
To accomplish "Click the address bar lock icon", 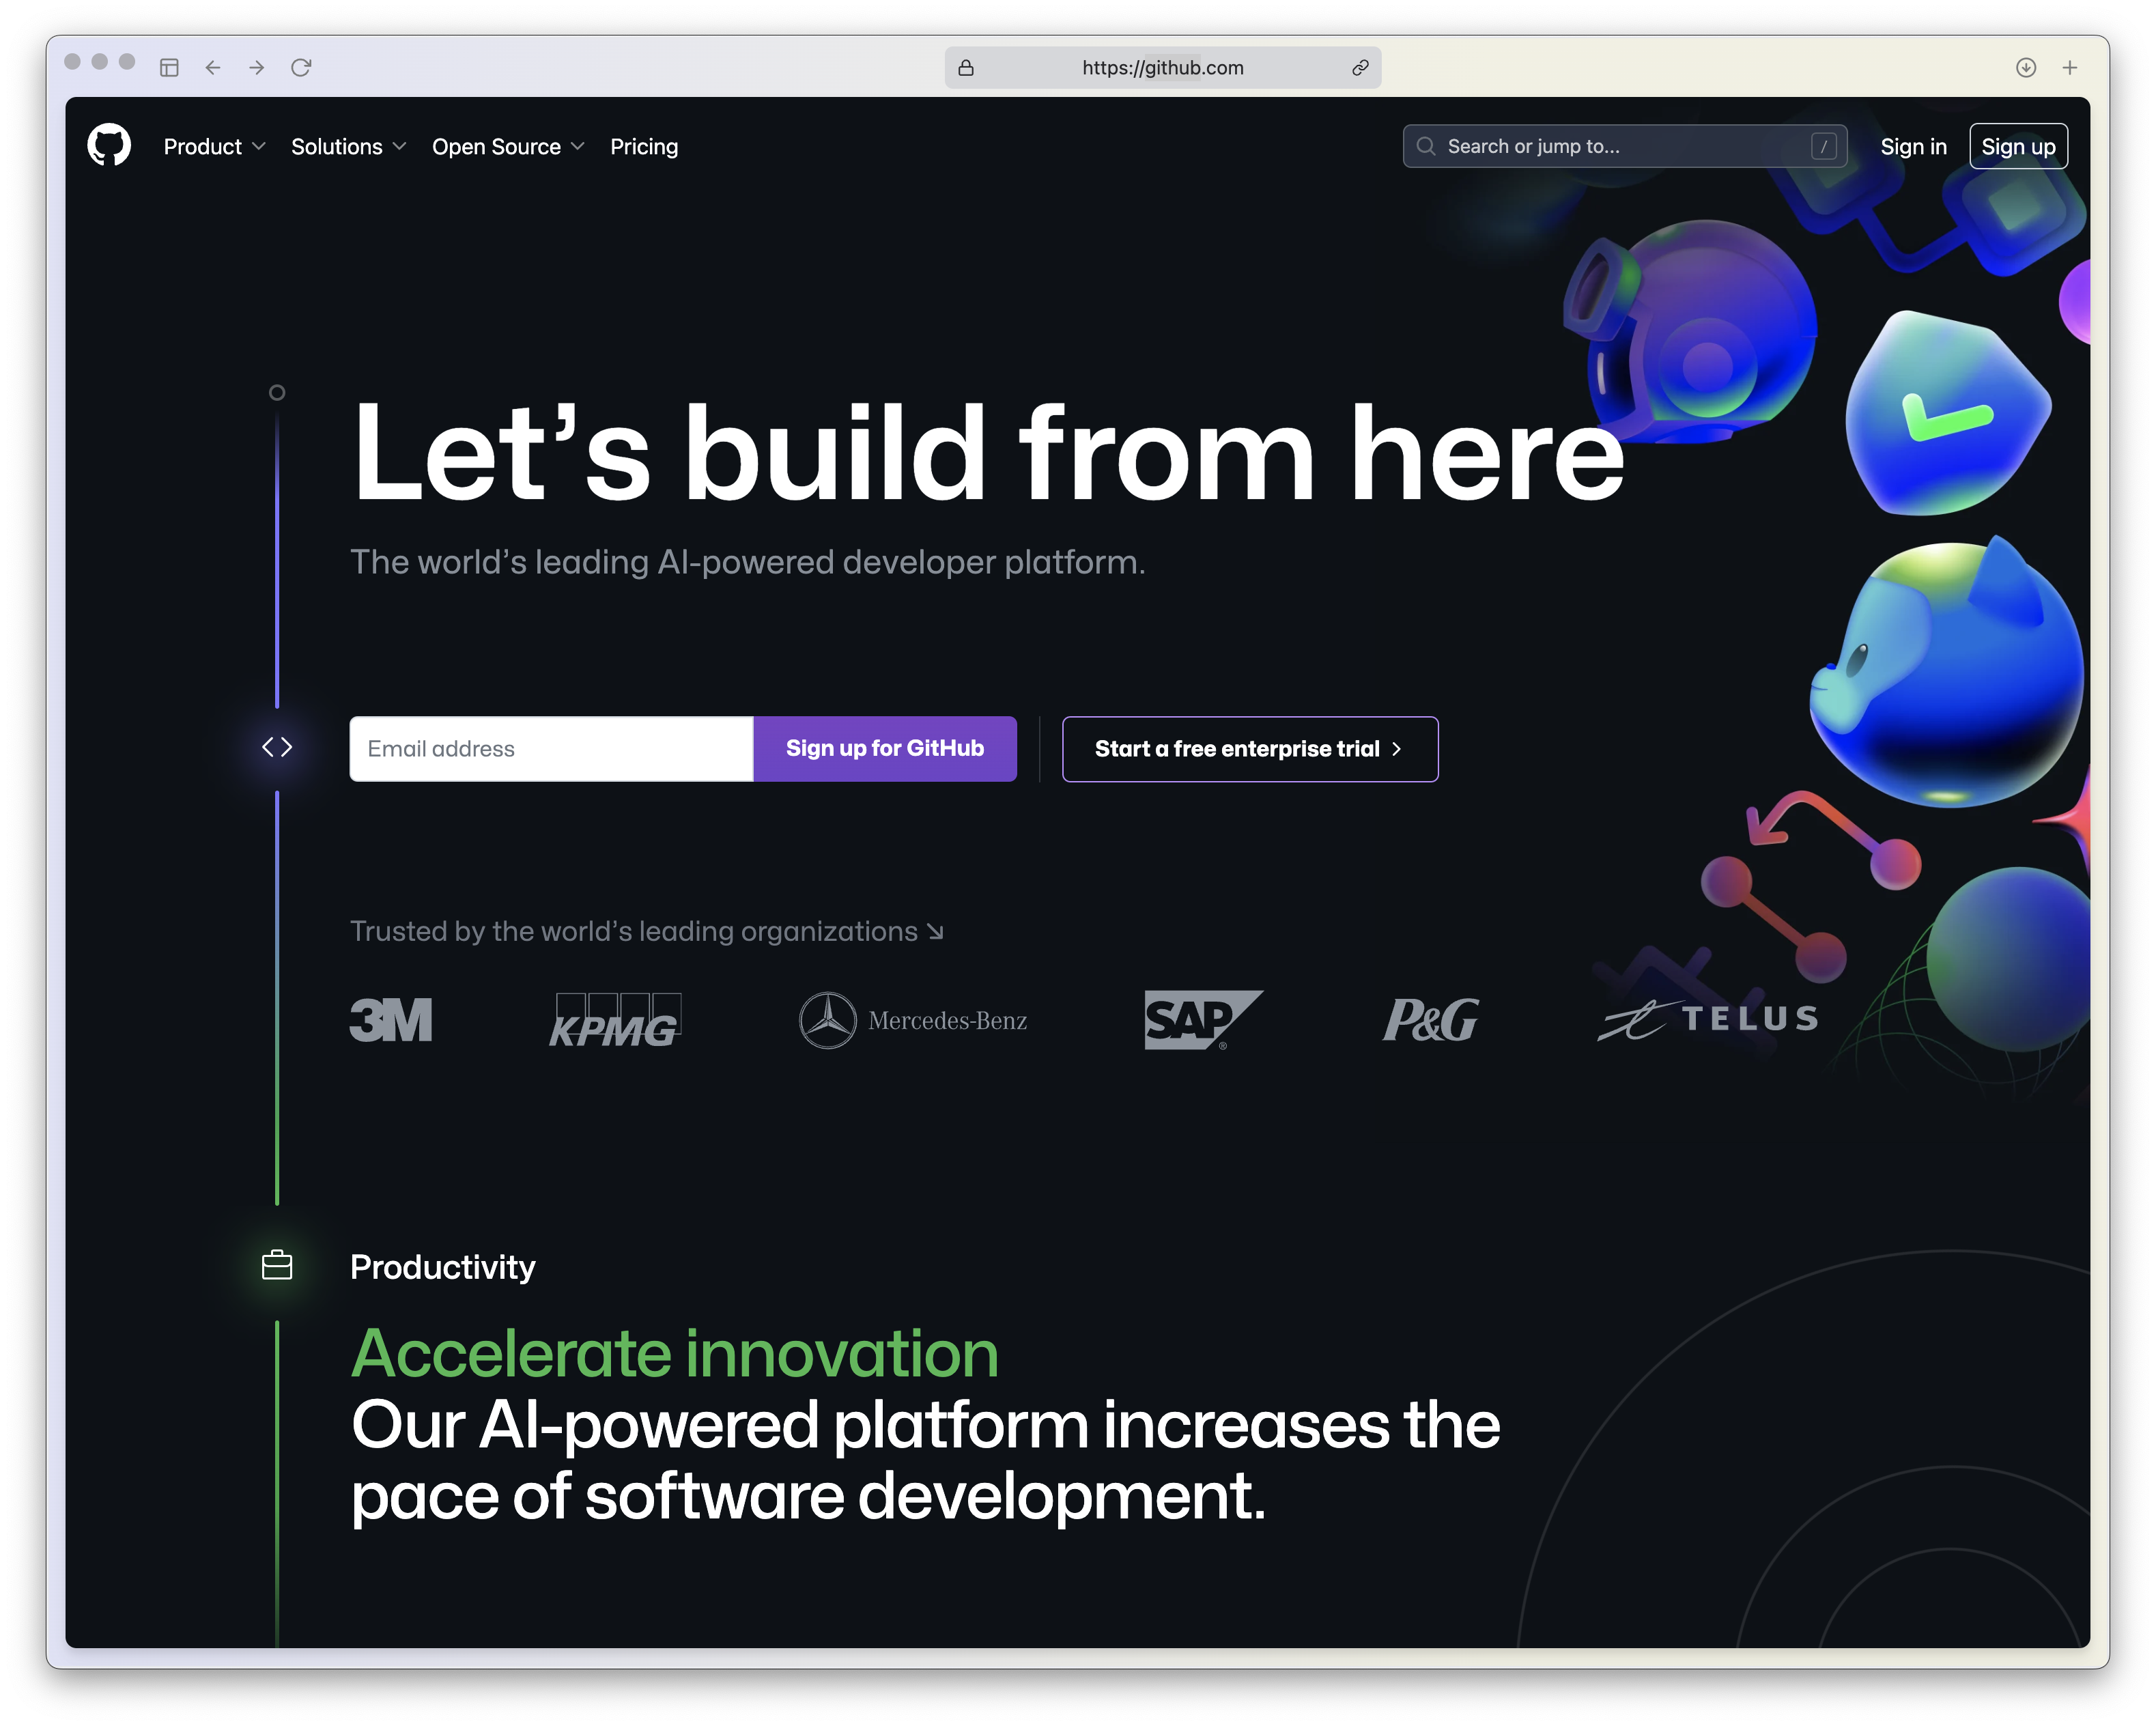I will click(x=966, y=67).
